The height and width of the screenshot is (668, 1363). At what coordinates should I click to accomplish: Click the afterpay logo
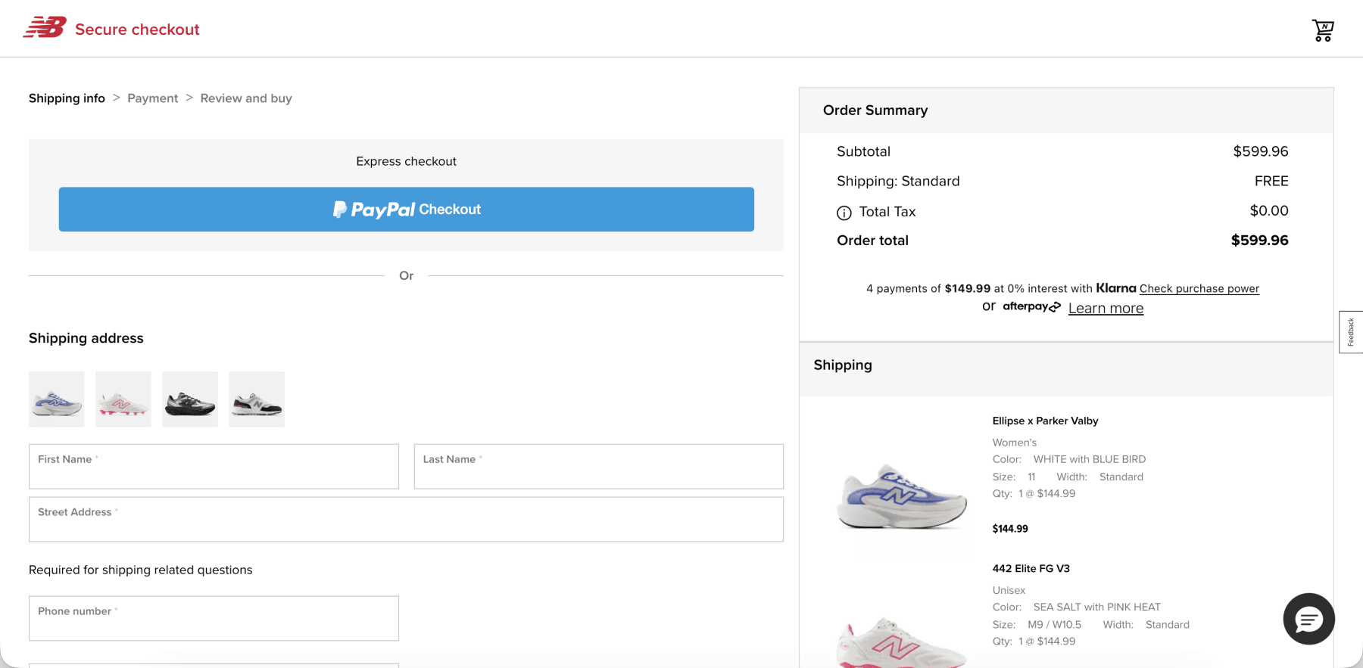pos(1032,306)
